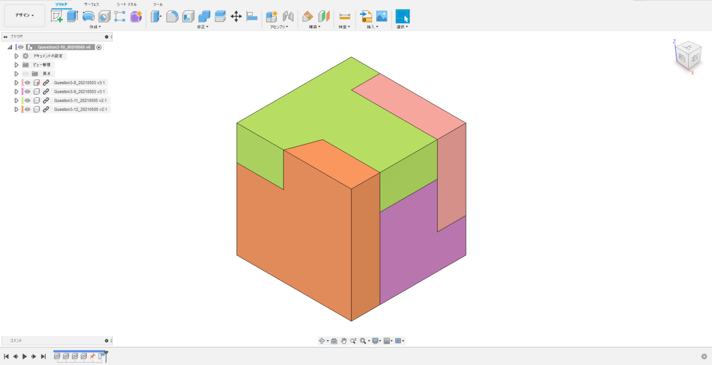This screenshot has height=365, width=712.
Task: Expand the Question3-9_20210503 component
Action: click(x=17, y=91)
